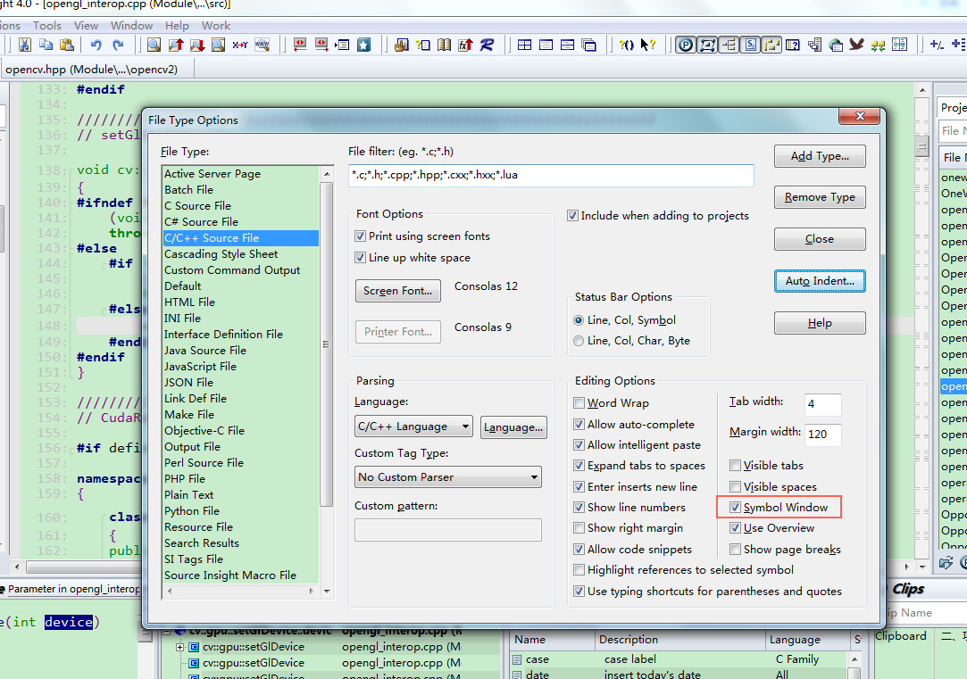Open the Window menu
This screenshot has width=967, height=679.
[131, 25]
